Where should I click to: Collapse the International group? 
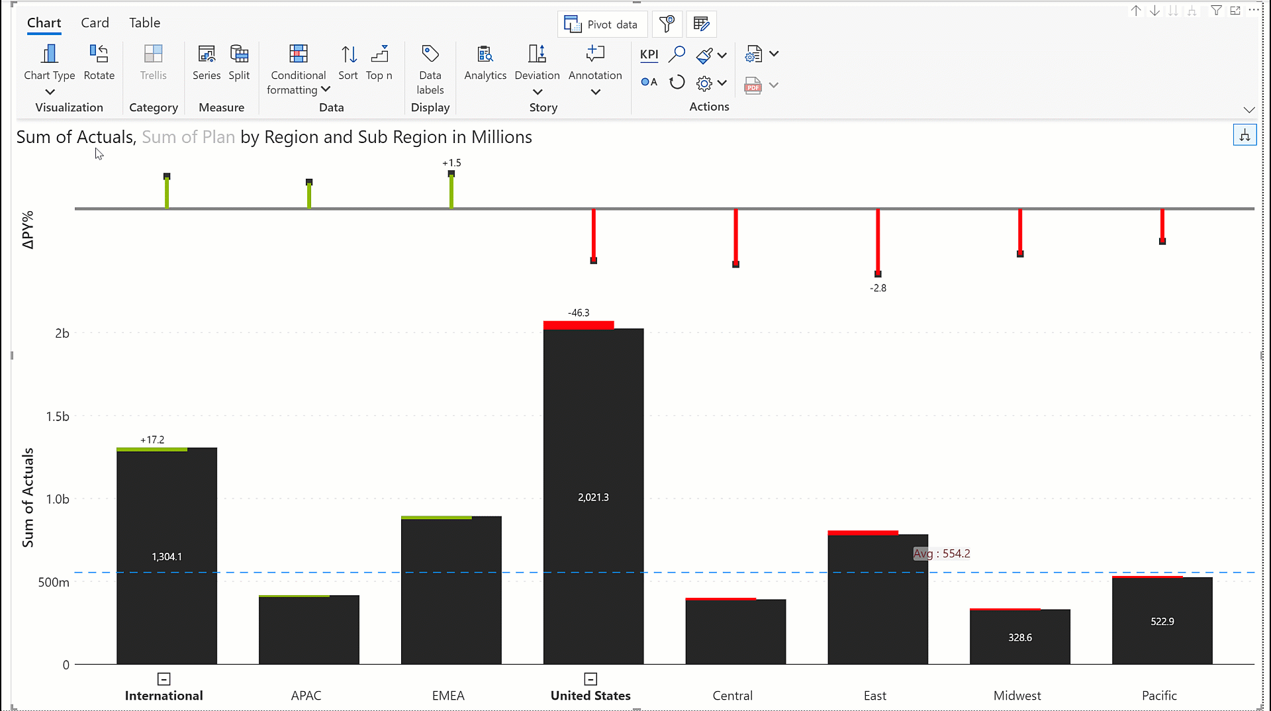pyautogui.click(x=164, y=679)
